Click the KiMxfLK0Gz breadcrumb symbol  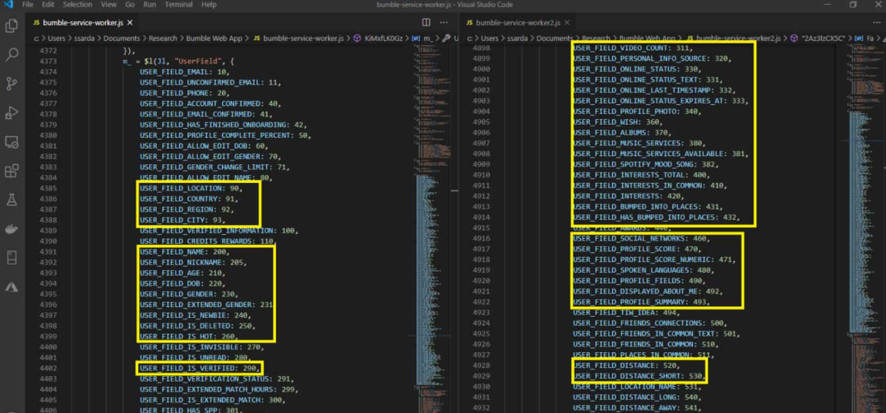pyautogui.click(x=385, y=39)
